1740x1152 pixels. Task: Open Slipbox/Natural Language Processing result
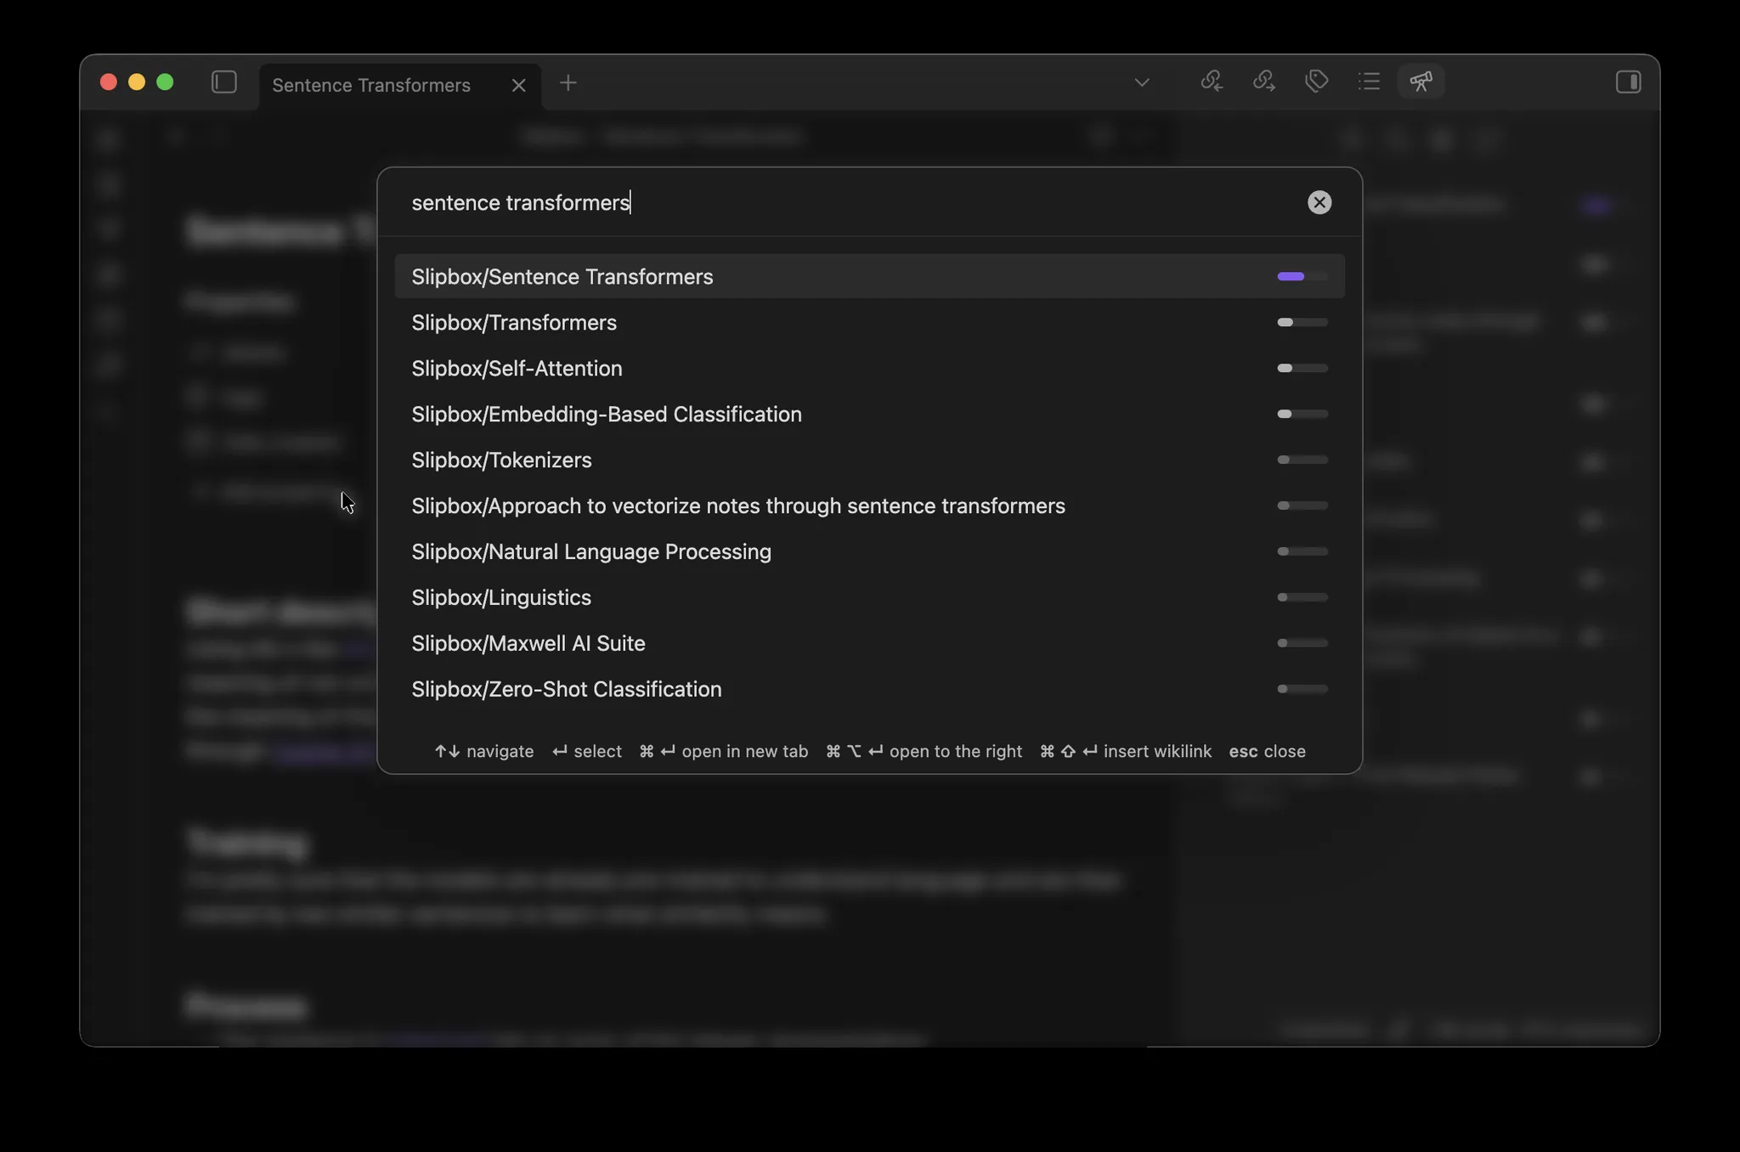[870, 551]
